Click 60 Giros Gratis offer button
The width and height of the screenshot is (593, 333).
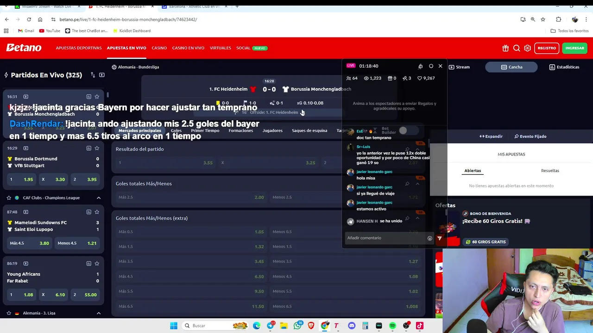486,242
